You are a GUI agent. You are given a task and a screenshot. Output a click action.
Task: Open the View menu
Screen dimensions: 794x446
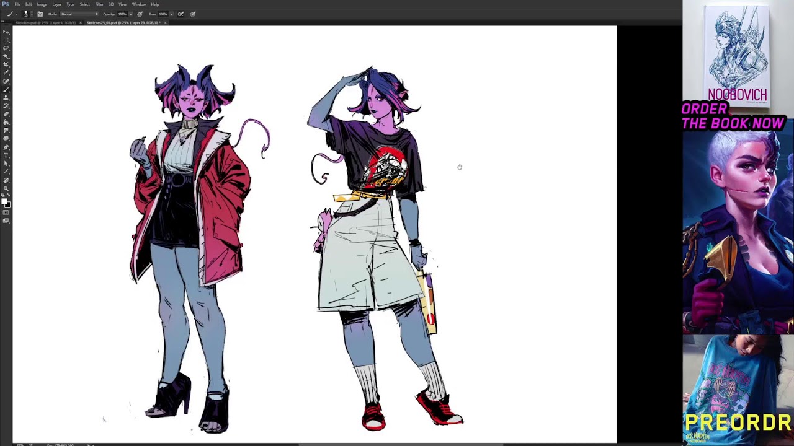(x=122, y=4)
